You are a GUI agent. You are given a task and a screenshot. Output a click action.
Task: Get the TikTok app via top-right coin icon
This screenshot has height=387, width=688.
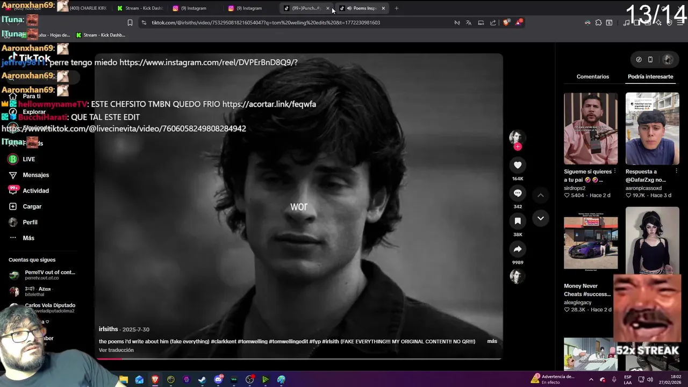(x=639, y=60)
